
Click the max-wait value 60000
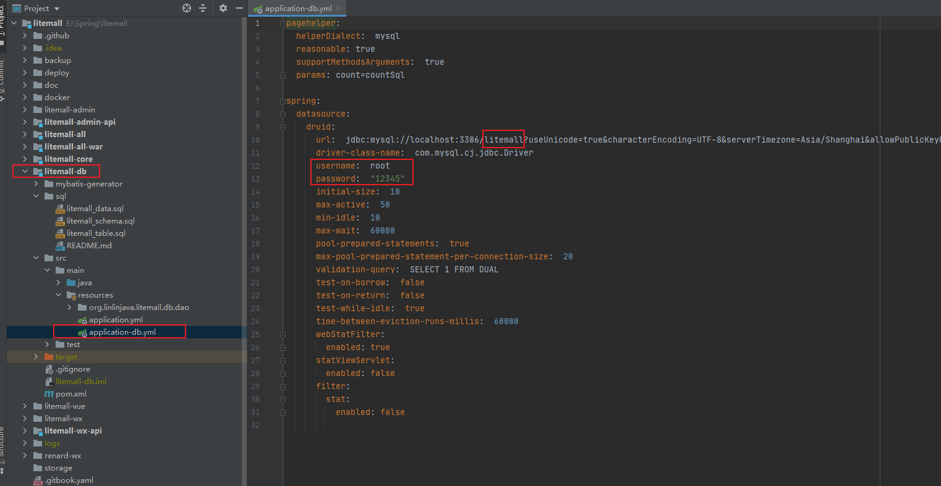click(x=383, y=230)
